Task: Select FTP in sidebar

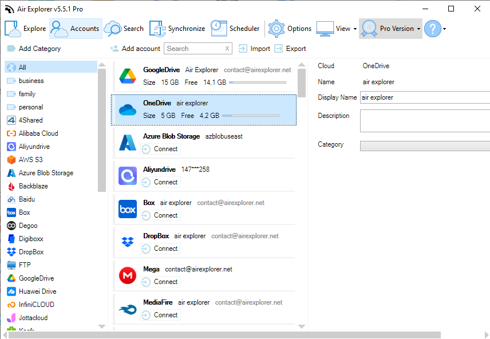Action: (x=51, y=265)
